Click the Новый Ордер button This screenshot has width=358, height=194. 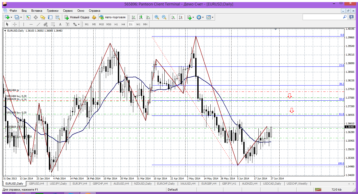coord(77,17)
